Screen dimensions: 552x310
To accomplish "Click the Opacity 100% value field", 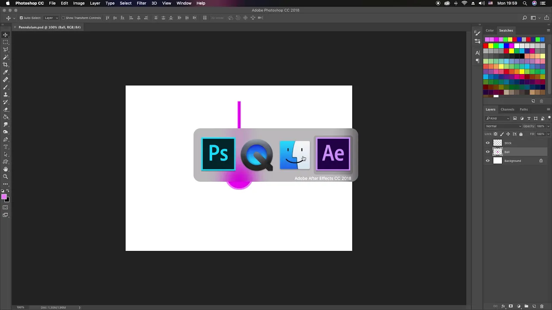I will click(x=541, y=126).
